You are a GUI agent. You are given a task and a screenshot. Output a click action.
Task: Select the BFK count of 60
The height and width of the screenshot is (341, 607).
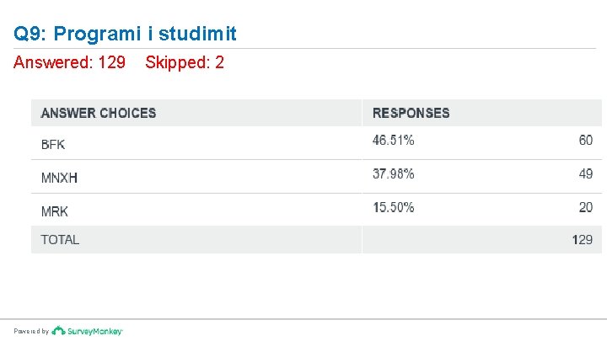pos(586,140)
